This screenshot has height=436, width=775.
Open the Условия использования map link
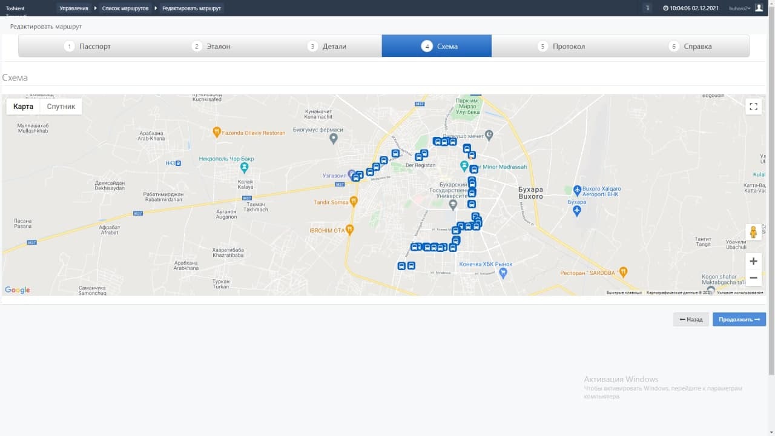(740, 292)
